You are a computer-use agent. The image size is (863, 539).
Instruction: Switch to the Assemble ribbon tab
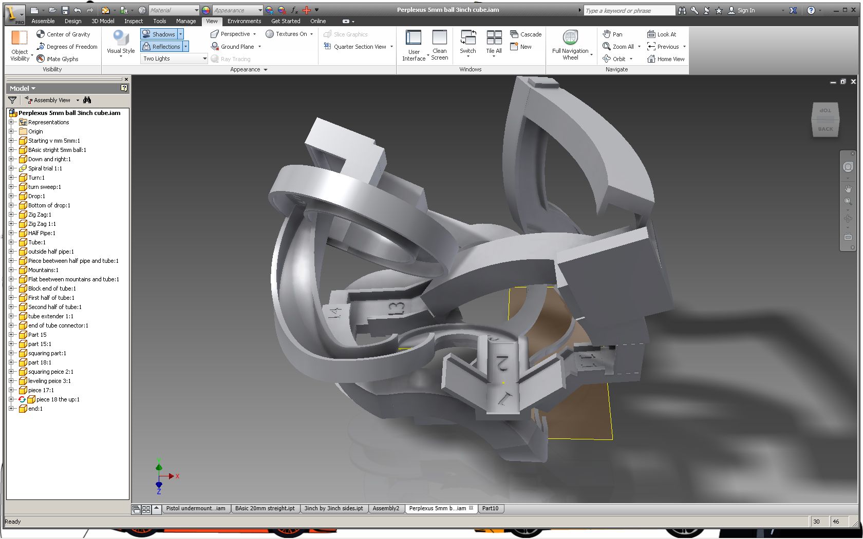coord(43,21)
